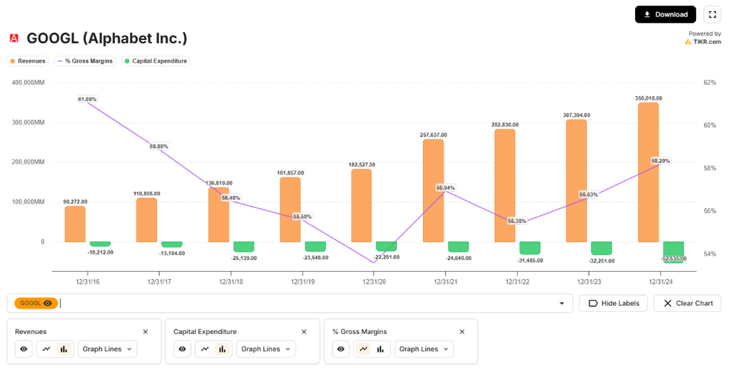The width and height of the screenshot is (742, 374).
Task: Toggle visibility of GOOGL ticker chip
Action: click(47, 303)
